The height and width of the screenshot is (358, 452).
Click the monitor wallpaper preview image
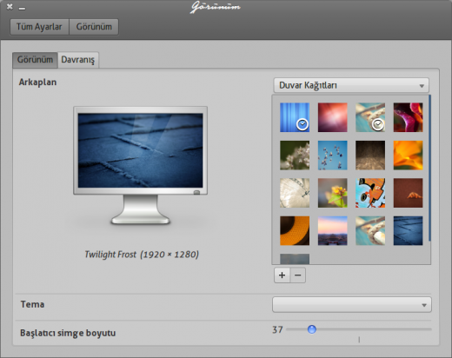(x=140, y=150)
